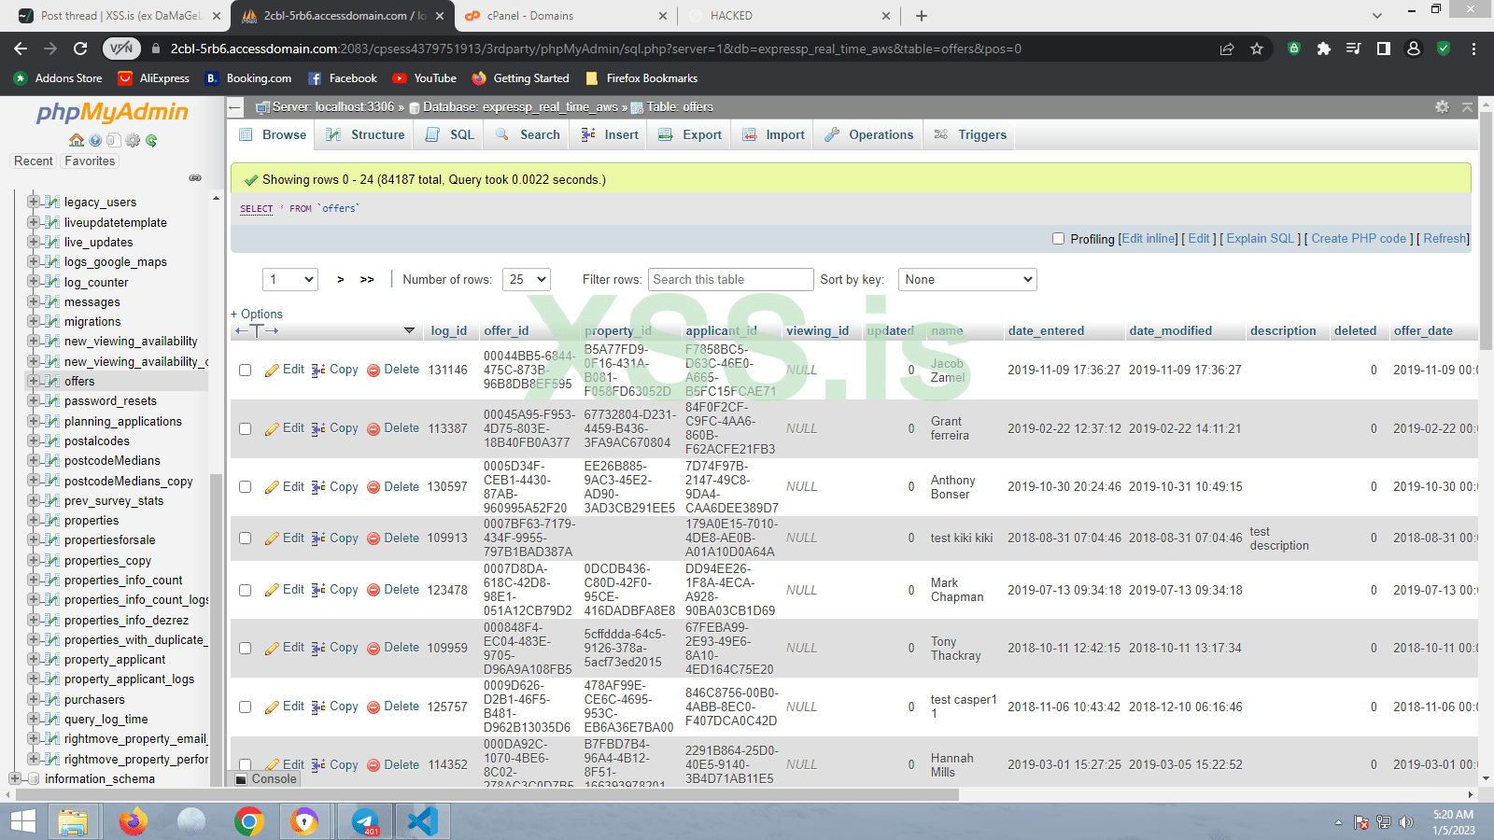The width and height of the screenshot is (1494, 840).
Task: Select the row checkbox for log_id 109959
Action: click(245, 648)
